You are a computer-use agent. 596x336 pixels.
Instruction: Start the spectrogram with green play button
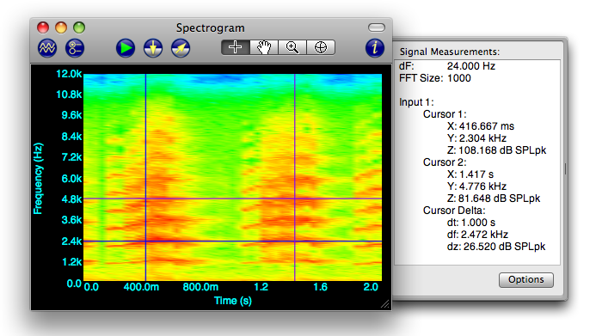point(126,48)
